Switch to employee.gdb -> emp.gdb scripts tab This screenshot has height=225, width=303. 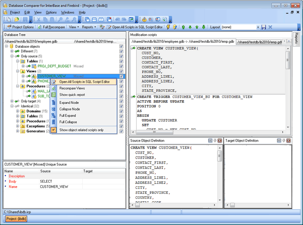click(183, 42)
